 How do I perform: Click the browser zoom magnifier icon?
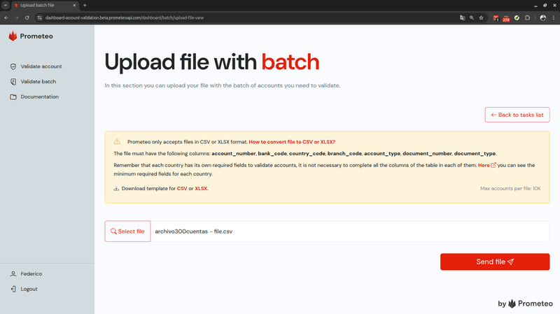click(x=472, y=17)
